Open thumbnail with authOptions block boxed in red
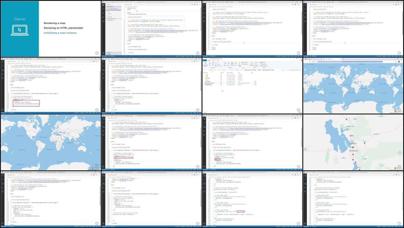 [50, 86]
